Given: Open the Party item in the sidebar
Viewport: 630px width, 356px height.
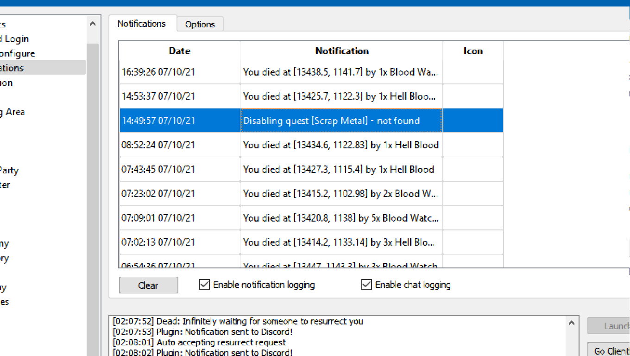Looking at the screenshot, I should 9,170.
